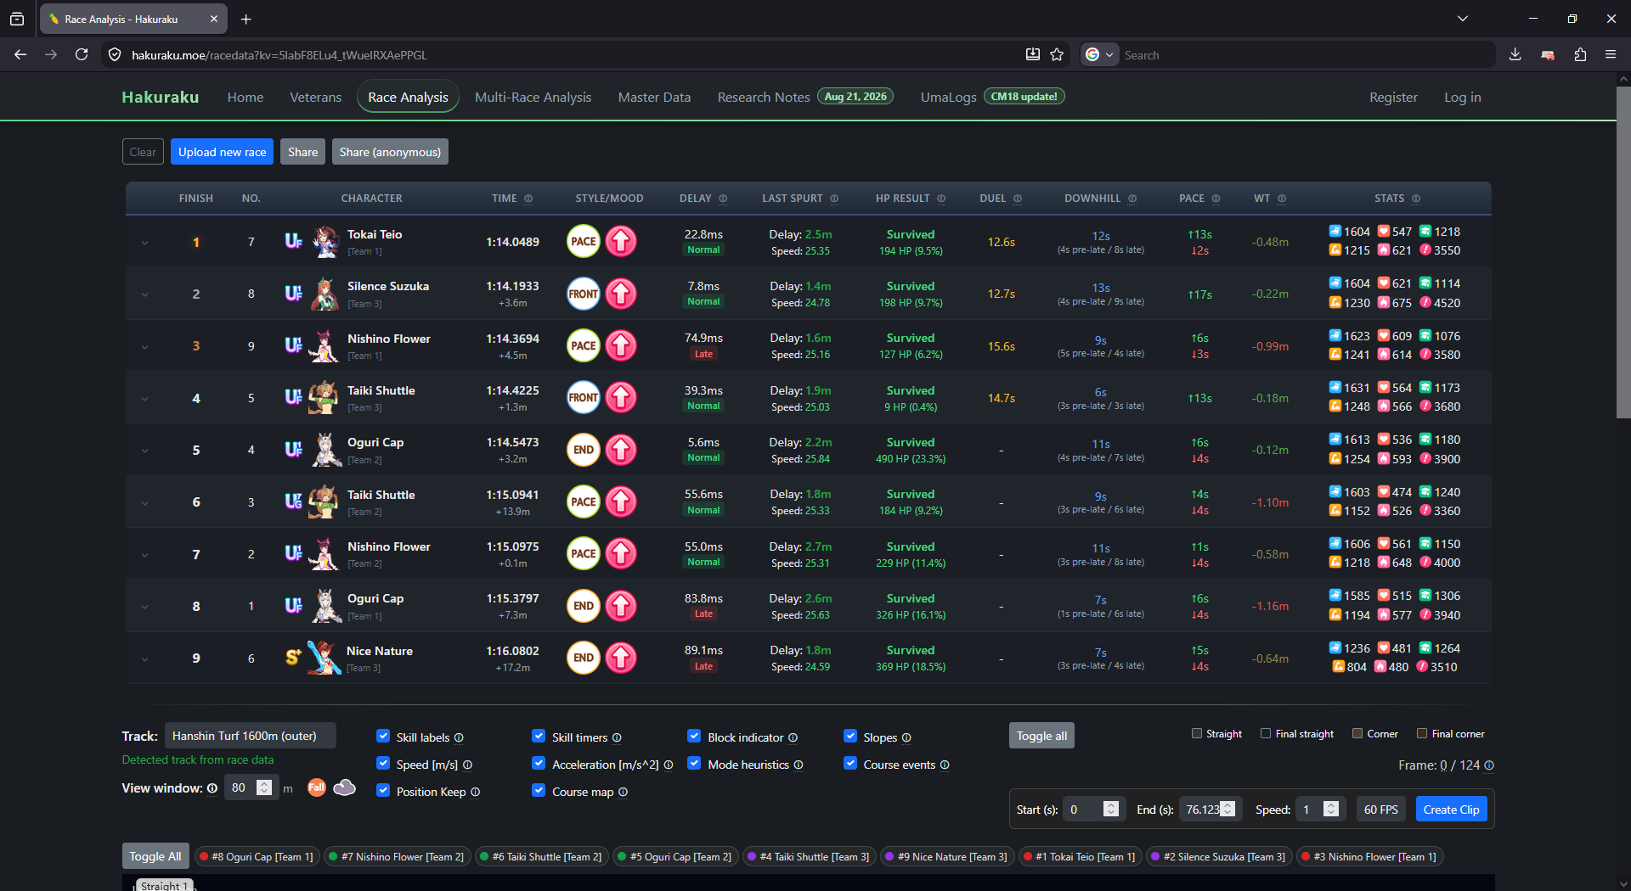This screenshot has height=891, width=1631.
Task: Open the browser tab list dropdown
Action: click(x=1463, y=19)
